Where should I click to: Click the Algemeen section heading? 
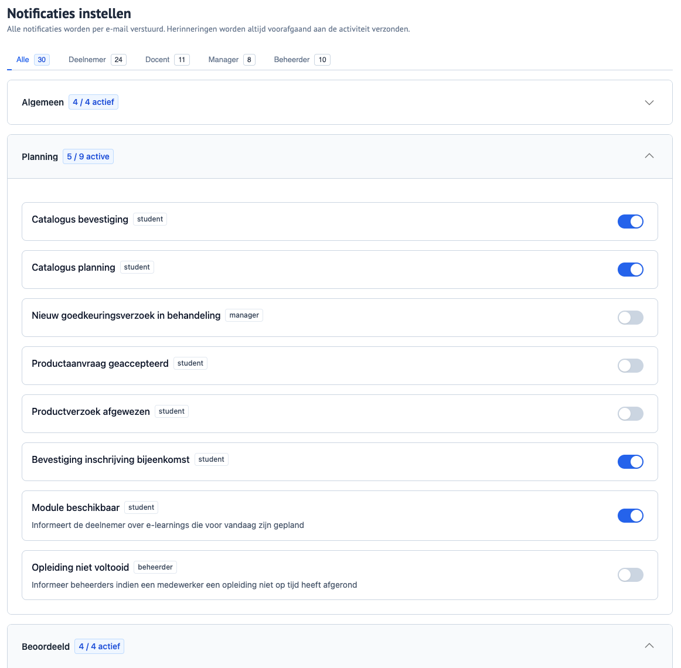point(43,103)
